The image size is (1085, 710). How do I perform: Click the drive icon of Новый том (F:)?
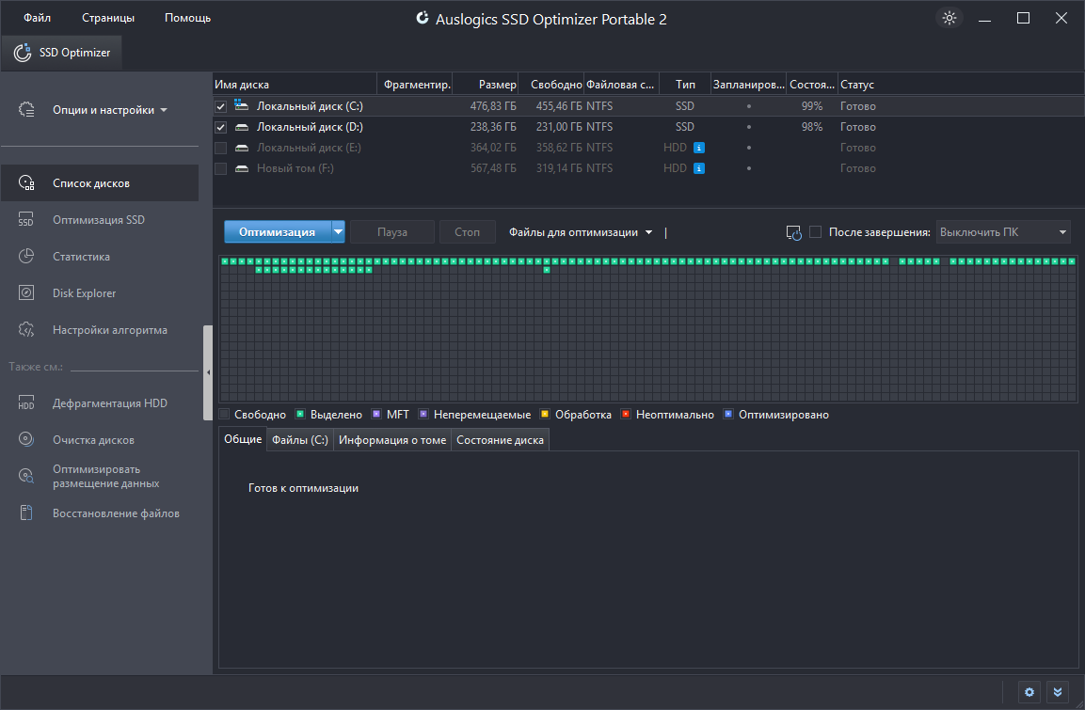[242, 168]
